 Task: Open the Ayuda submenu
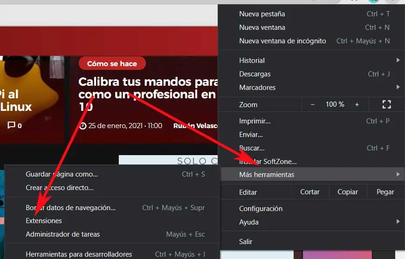coord(311,222)
